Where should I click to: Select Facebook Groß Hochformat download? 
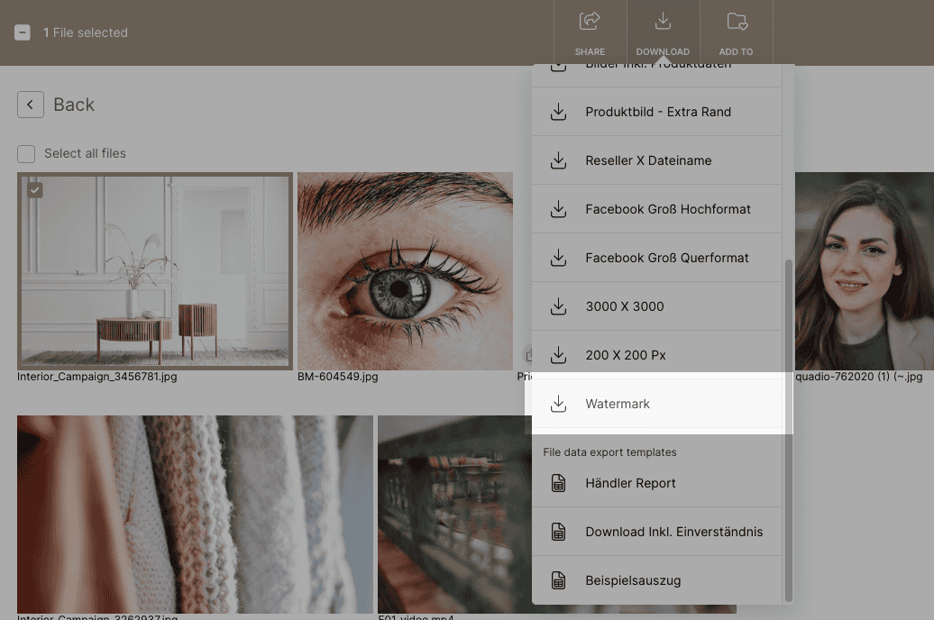pos(656,209)
